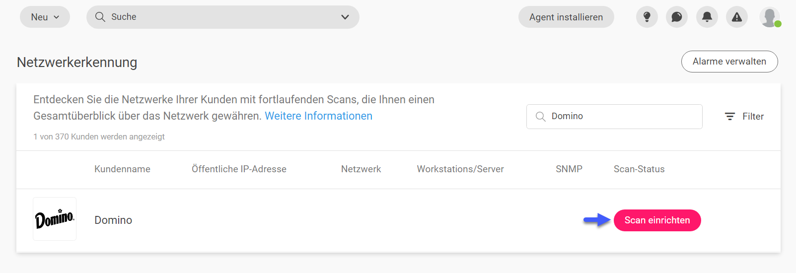Open the lightbulb tips icon
The height and width of the screenshot is (273, 796).
[x=647, y=17]
